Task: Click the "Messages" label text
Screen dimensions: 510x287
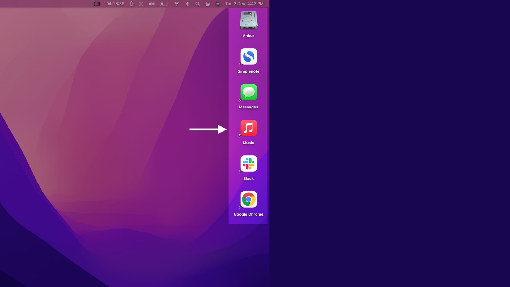Action: (x=249, y=107)
